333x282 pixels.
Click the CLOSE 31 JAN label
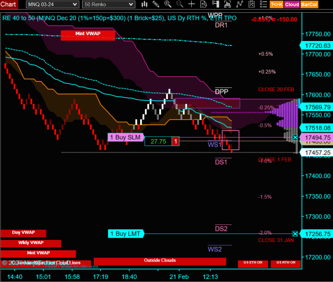(276, 240)
